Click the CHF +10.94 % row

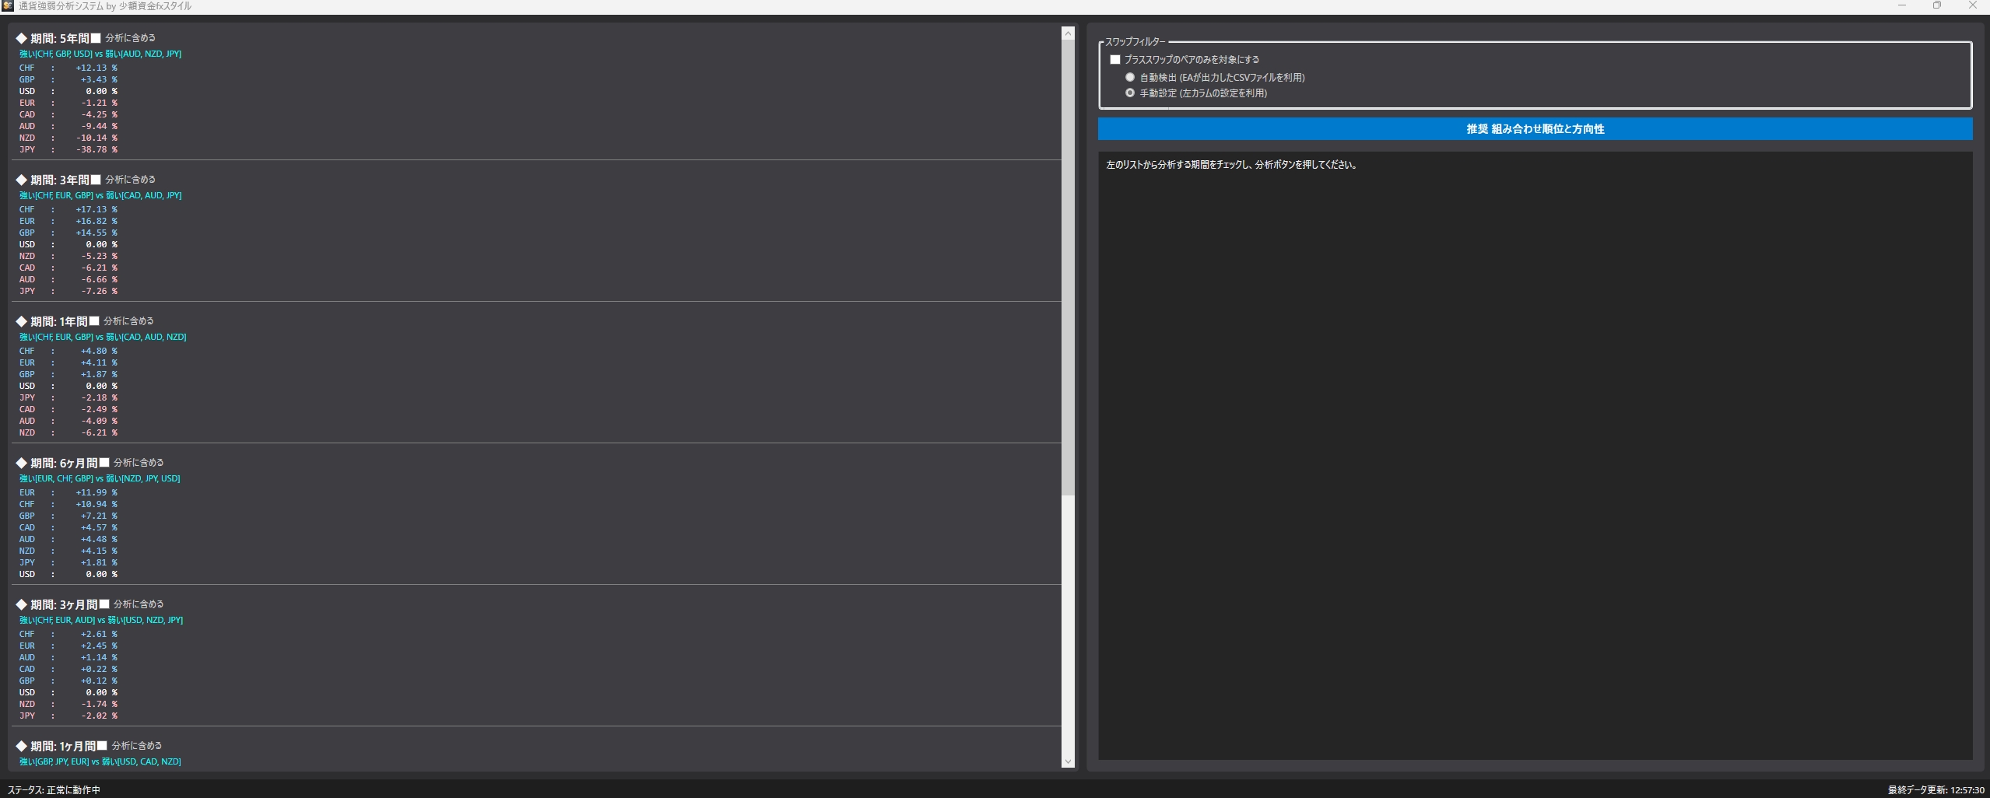tap(68, 504)
